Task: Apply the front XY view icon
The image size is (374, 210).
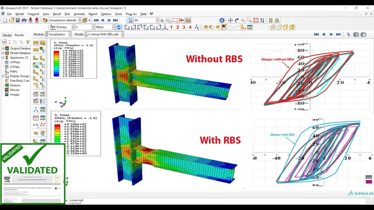Action: [127, 27]
